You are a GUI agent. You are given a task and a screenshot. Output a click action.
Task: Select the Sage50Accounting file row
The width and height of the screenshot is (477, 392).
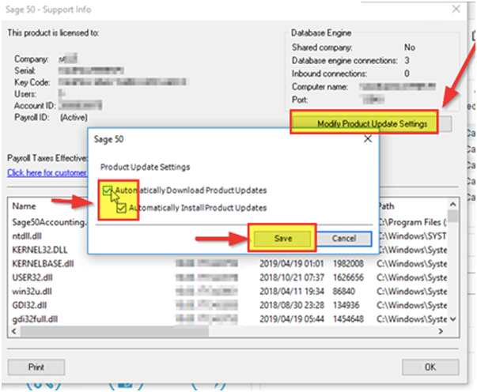coord(229,222)
